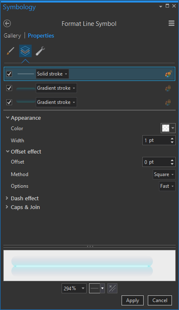Image resolution: width=179 pixels, height=310 pixels.
Task: Open the Color swatch picker
Action: point(168,128)
